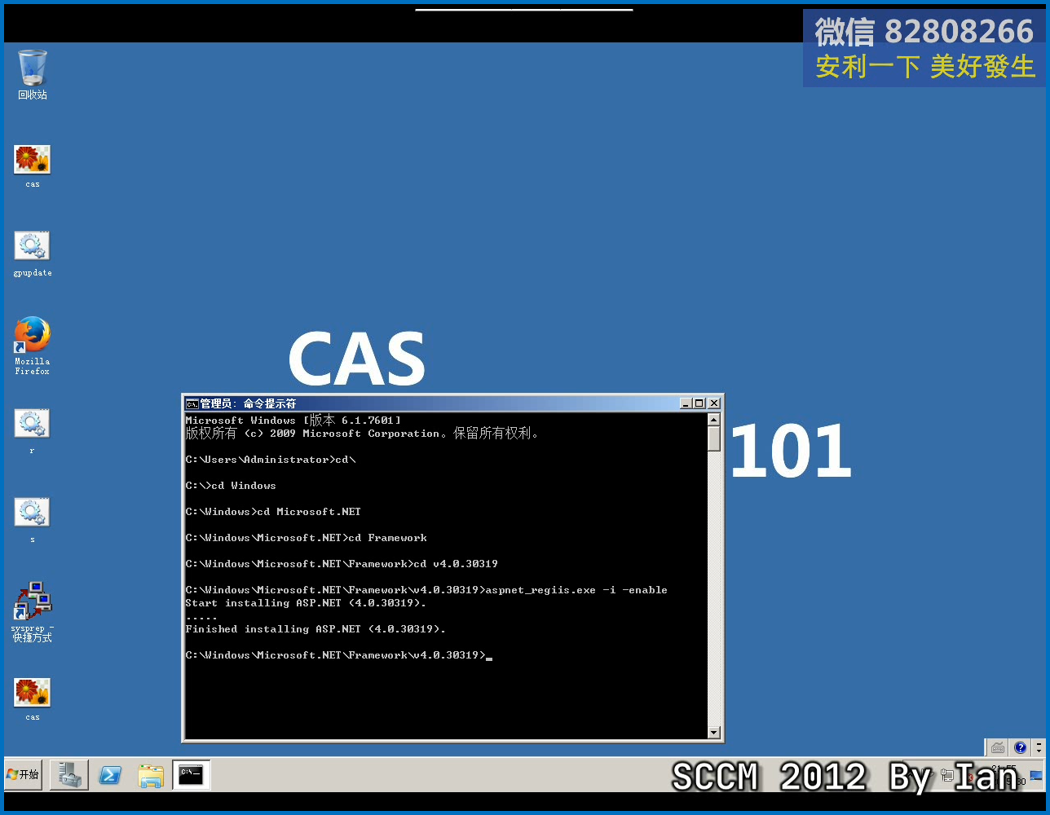Close the Command Prompt window

coord(714,403)
